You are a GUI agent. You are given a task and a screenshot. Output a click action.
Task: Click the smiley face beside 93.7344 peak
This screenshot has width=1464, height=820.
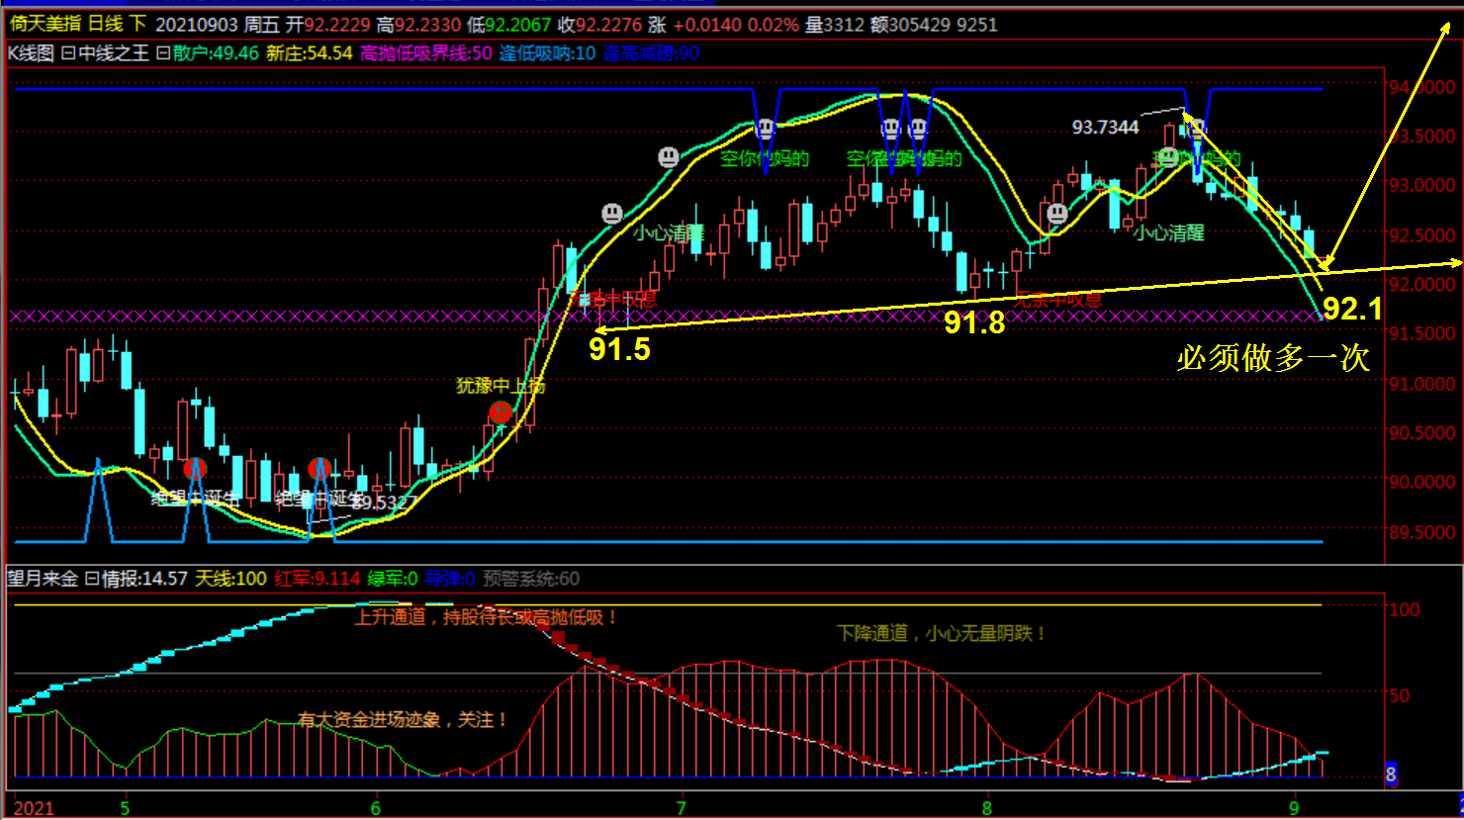[1196, 128]
